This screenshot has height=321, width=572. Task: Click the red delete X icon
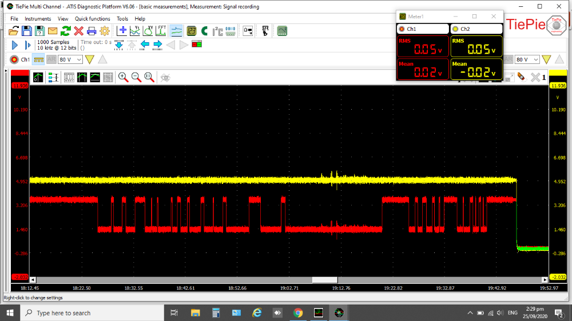click(78, 31)
